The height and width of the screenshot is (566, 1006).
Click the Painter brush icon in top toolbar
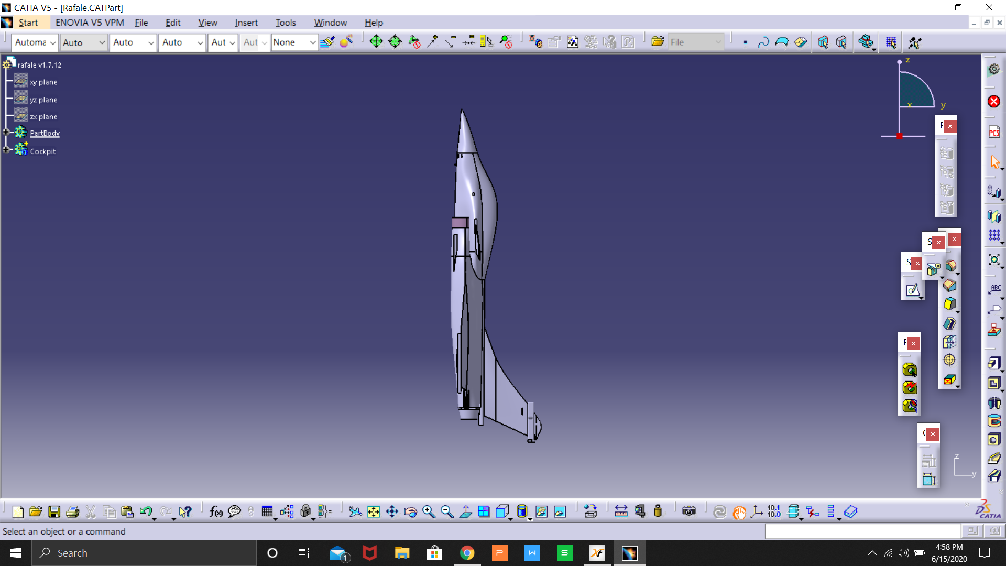(x=327, y=42)
